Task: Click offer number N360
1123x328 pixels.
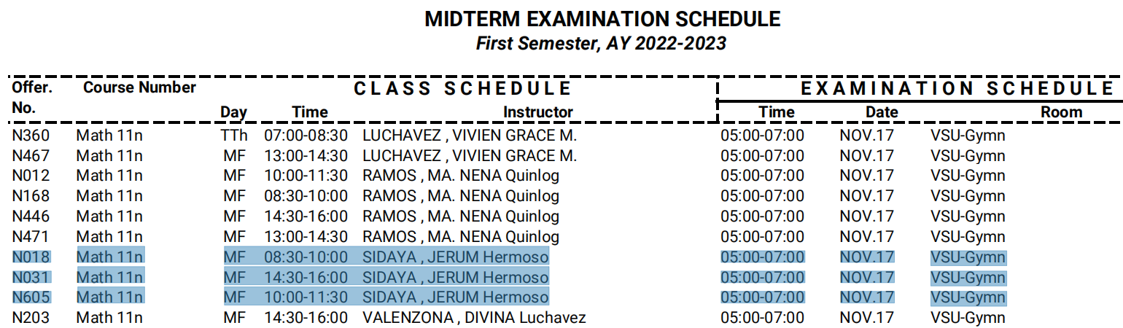Action: 30,136
